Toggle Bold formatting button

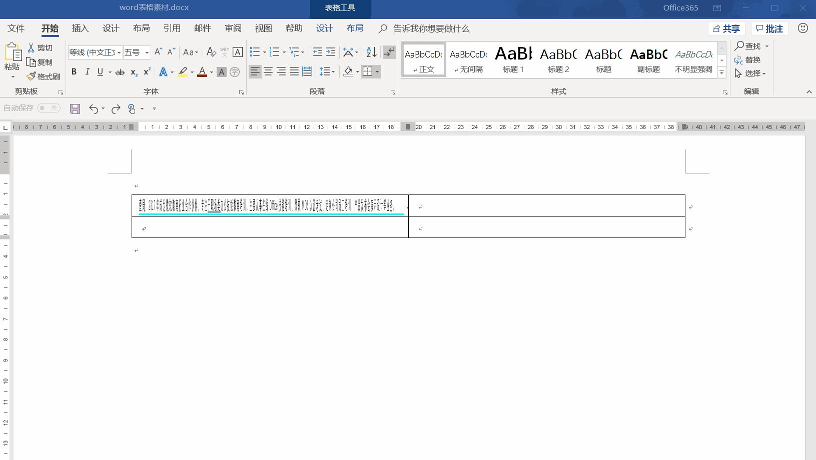coord(74,72)
